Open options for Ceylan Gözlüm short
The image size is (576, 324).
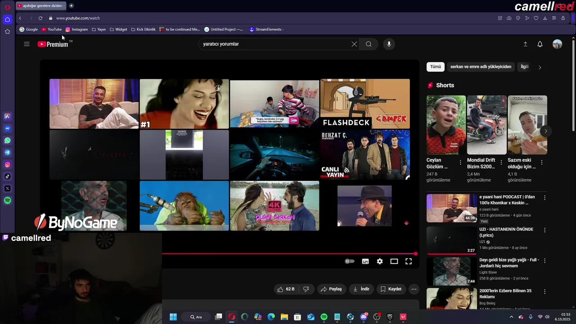tap(460, 162)
